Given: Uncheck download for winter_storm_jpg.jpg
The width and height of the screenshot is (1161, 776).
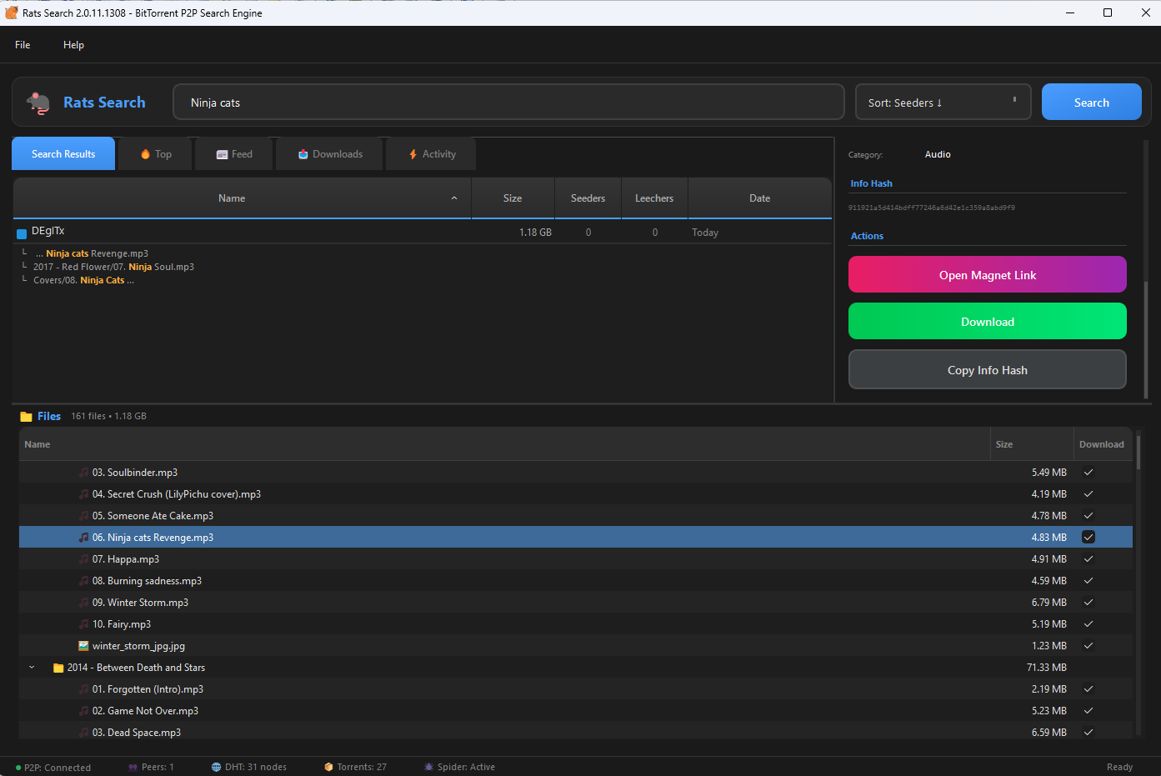Looking at the screenshot, I should pos(1088,646).
